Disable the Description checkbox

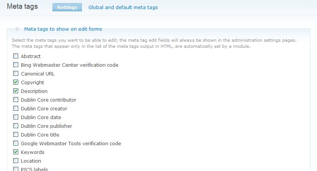pyautogui.click(x=16, y=91)
